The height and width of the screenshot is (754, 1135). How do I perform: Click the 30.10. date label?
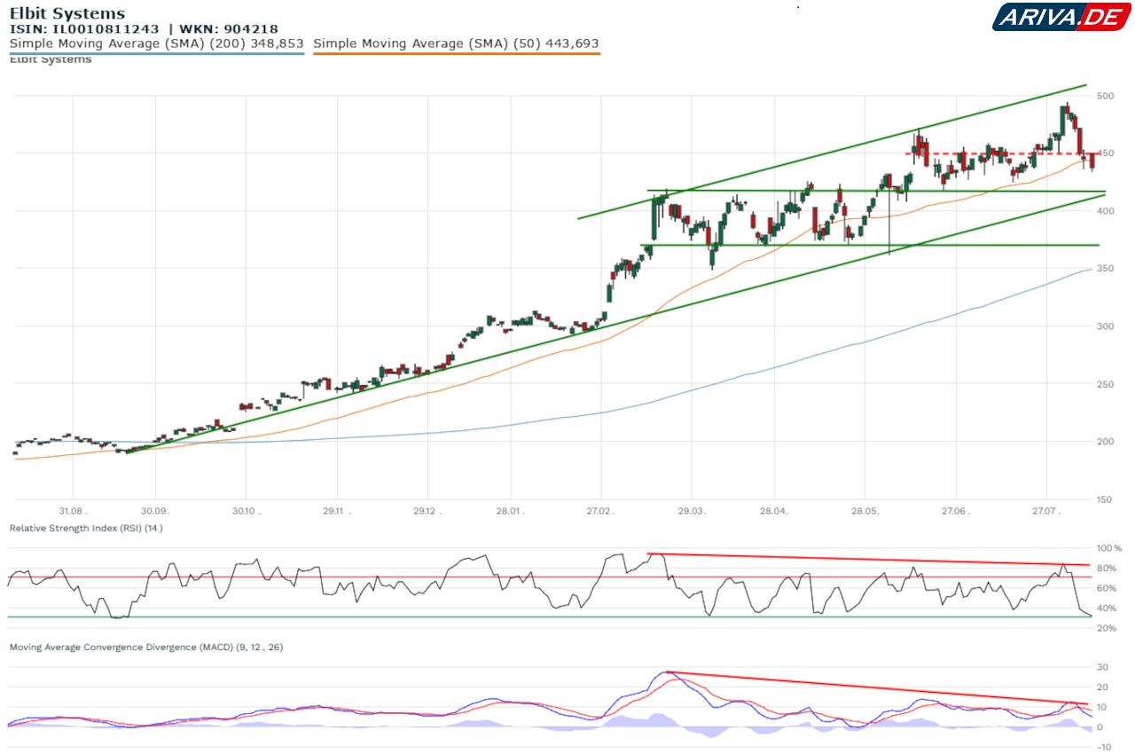[246, 510]
